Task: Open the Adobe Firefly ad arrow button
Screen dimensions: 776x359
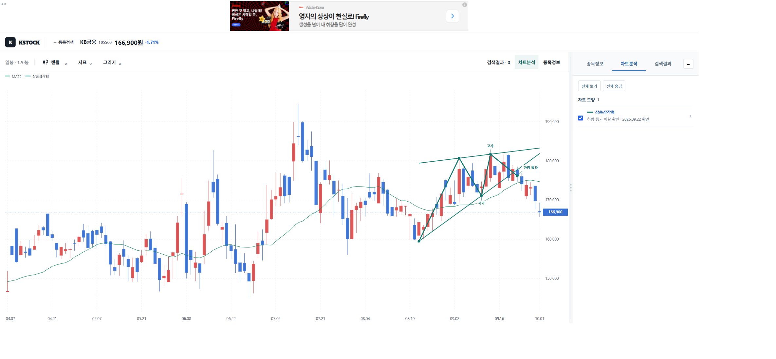Action: coord(452,16)
